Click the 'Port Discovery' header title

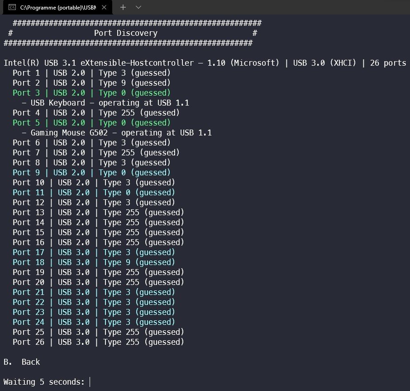[x=125, y=33]
